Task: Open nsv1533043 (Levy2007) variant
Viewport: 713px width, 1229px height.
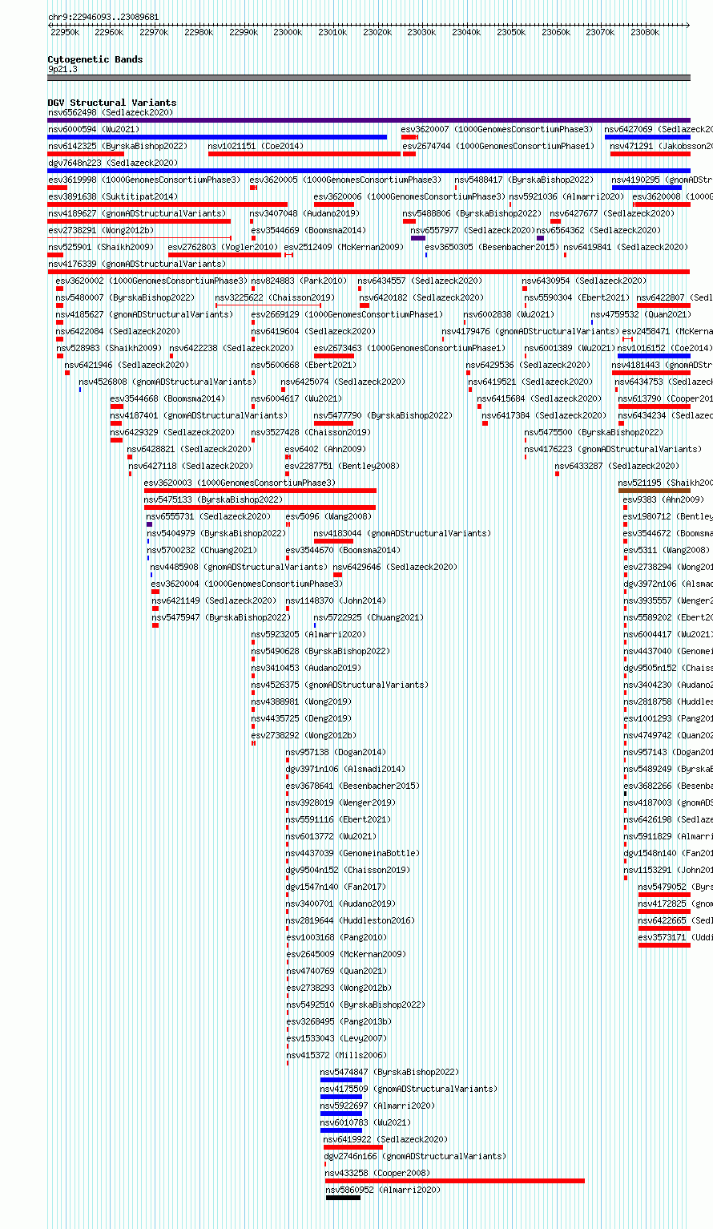Action: [336, 1038]
